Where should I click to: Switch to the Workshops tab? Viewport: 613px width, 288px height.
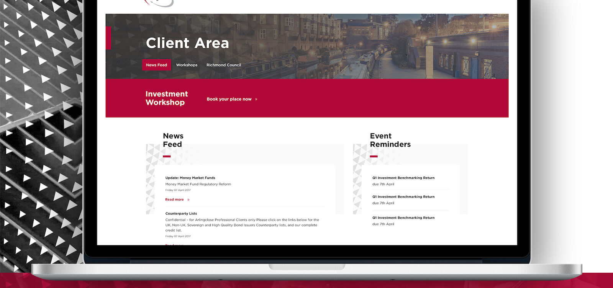tap(187, 65)
